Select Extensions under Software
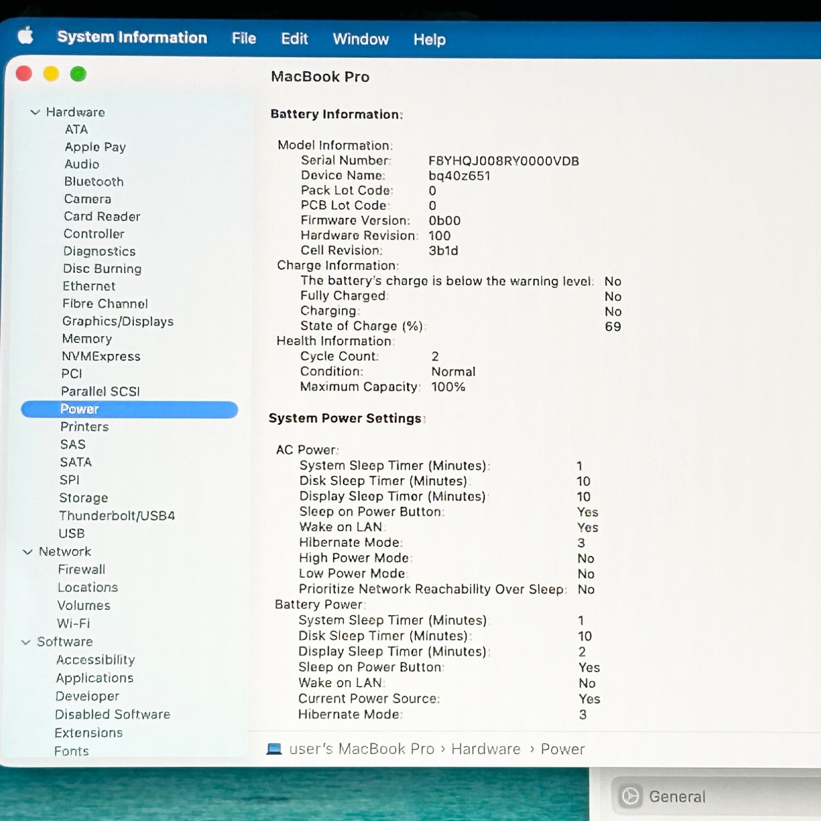 pyautogui.click(x=89, y=733)
